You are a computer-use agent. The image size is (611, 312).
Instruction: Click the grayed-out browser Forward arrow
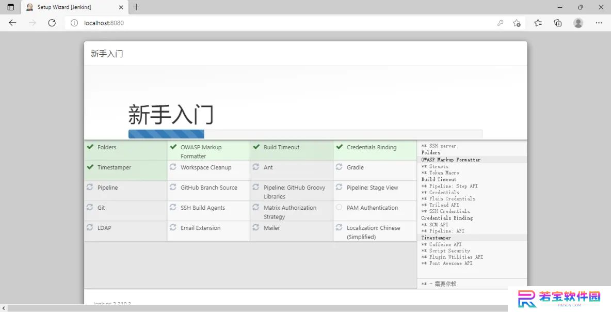[33, 23]
